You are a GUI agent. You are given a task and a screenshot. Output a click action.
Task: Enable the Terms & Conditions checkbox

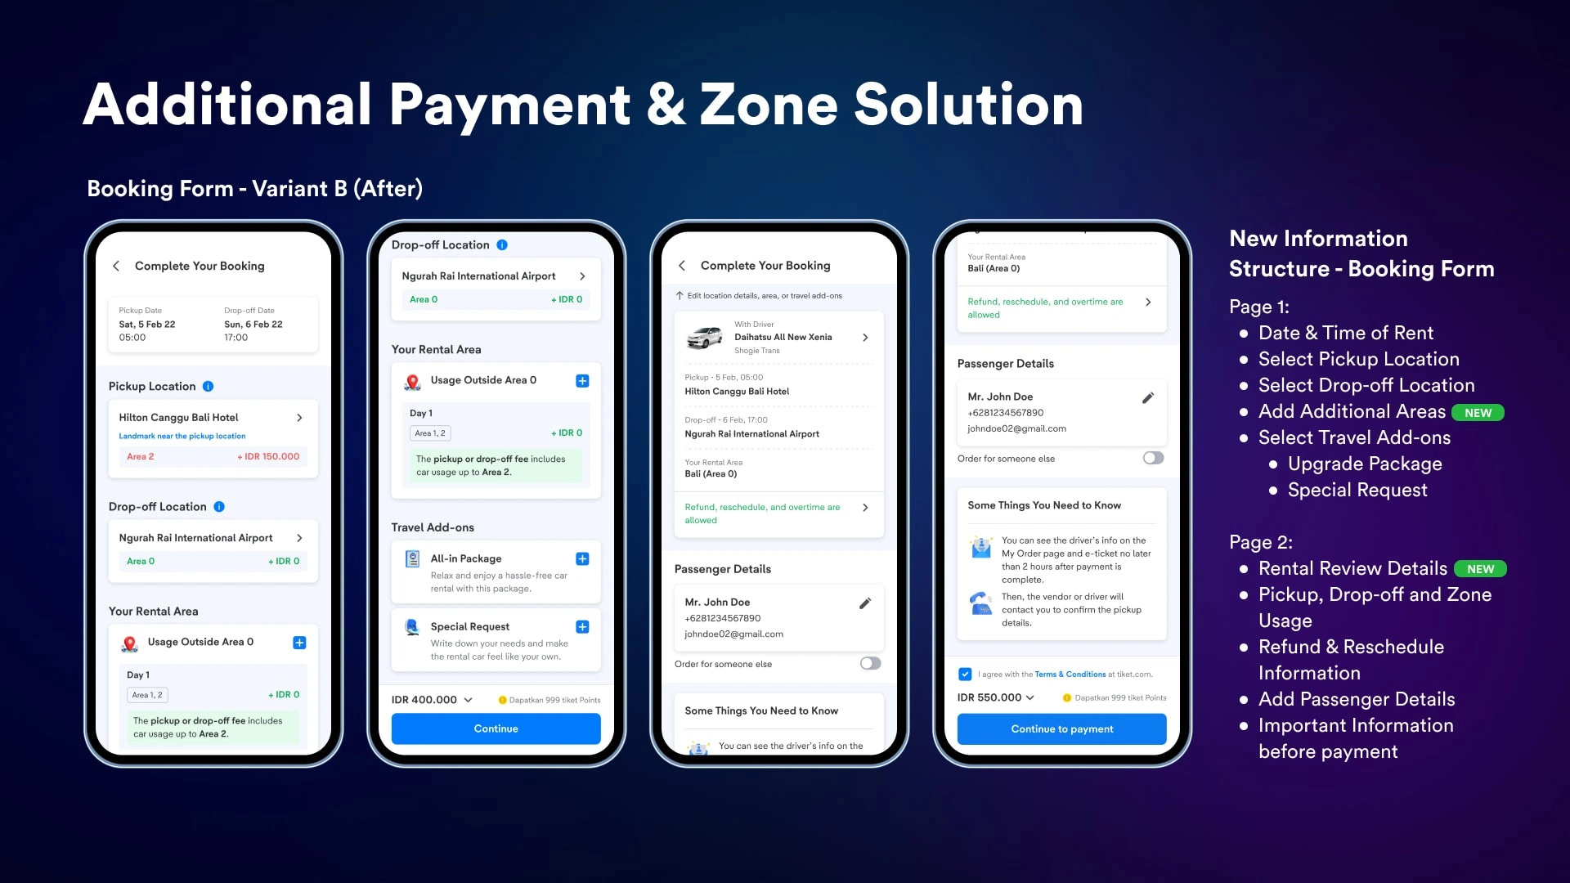pyautogui.click(x=965, y=673)
